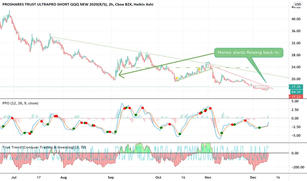Image resolution: width=307 pixels, height=181 pixels.
Task: Click the True Trend (Conquer Trading & Investing) label
Action: pyautogui.click(x=44, y=147)
